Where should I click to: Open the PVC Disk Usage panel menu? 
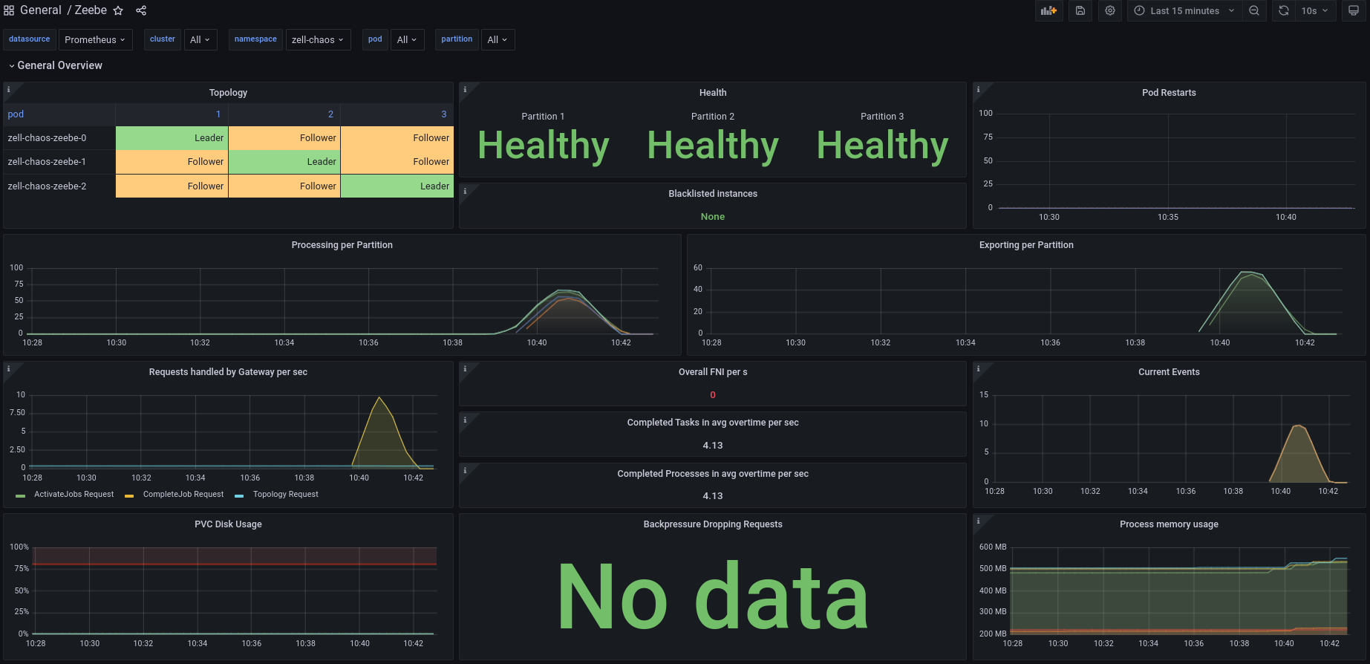[x=228, y=524]
